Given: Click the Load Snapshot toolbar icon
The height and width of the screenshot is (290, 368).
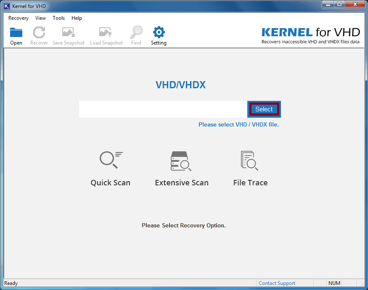Looking at the screenshot, I should pos(106,32).
